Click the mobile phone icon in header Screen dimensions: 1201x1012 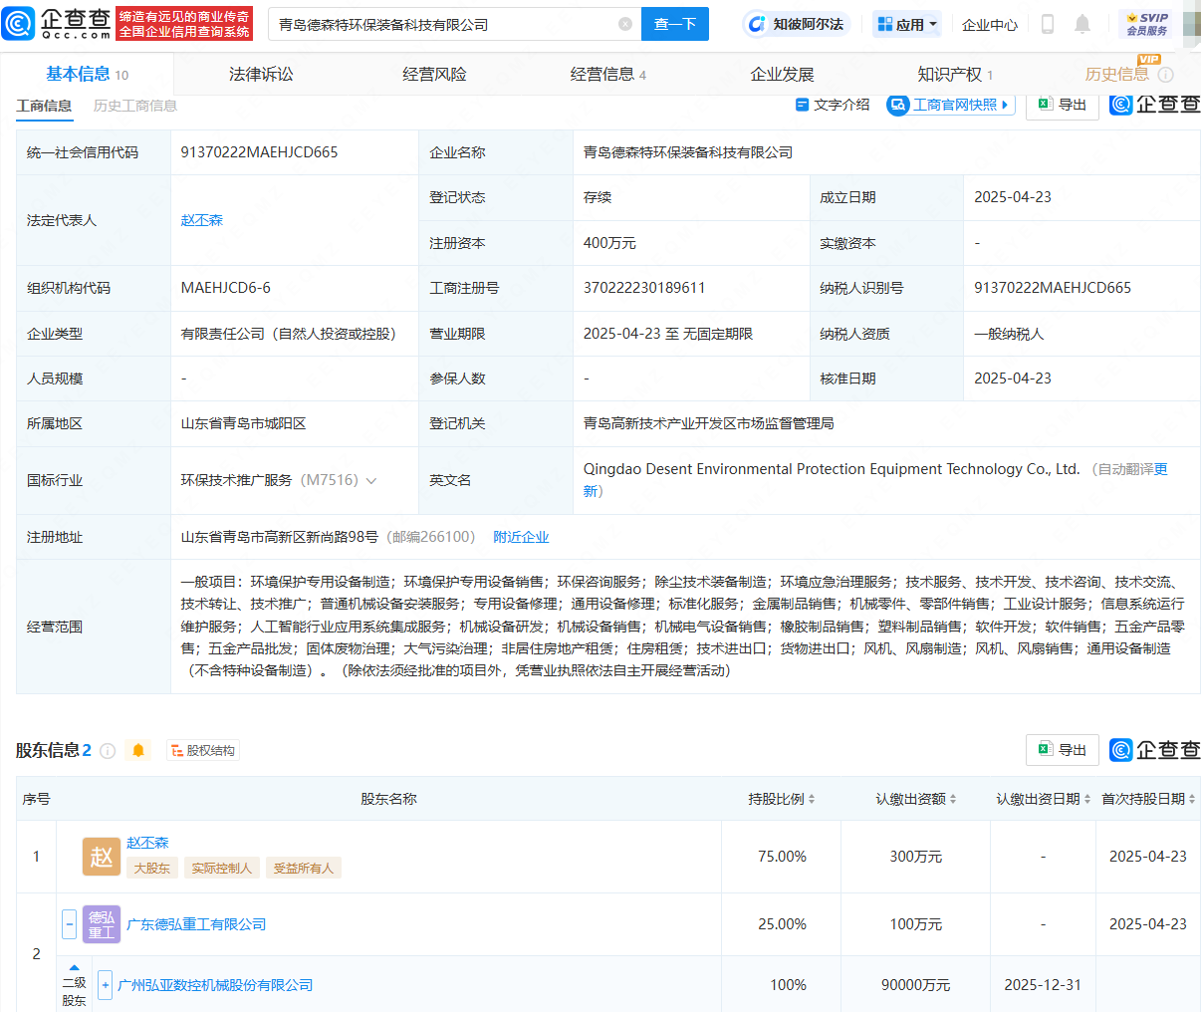click(1047, 24)
